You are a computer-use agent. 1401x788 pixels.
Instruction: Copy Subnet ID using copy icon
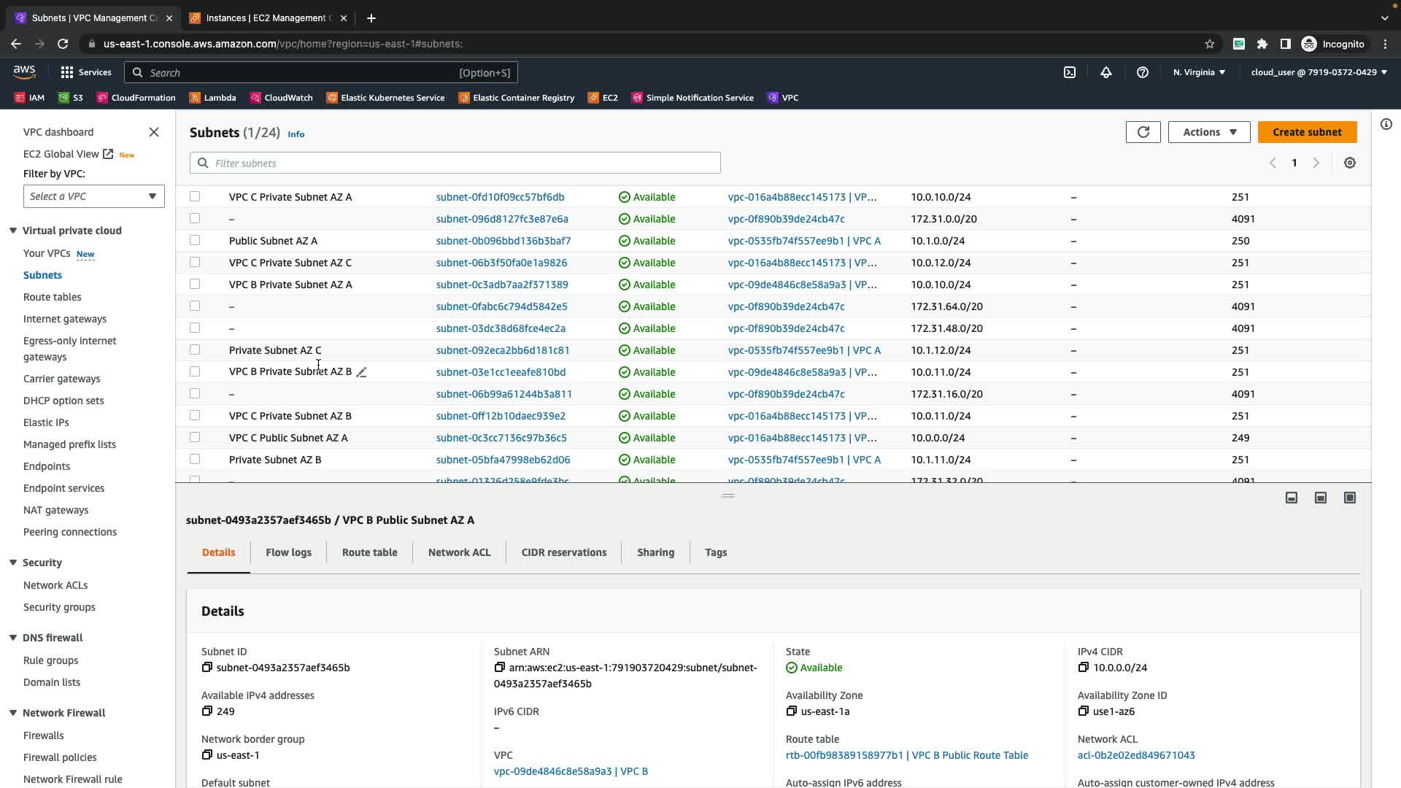(x=207, y=668)
